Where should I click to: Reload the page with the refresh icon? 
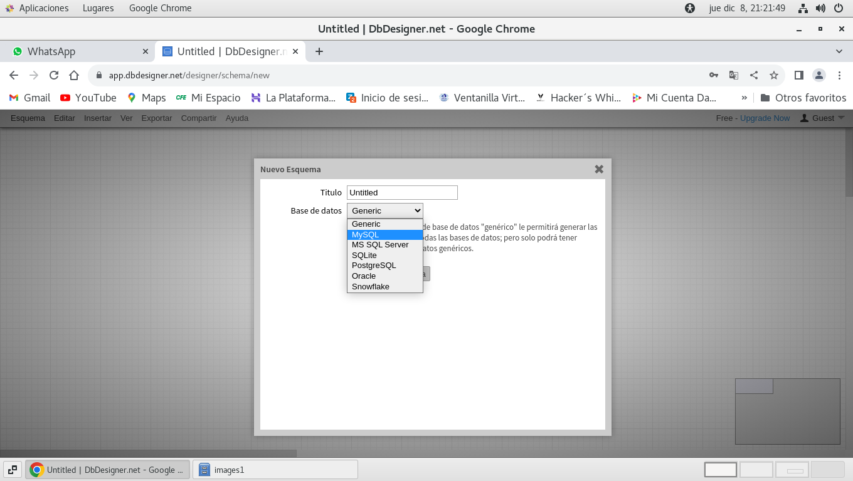(54, 75)
